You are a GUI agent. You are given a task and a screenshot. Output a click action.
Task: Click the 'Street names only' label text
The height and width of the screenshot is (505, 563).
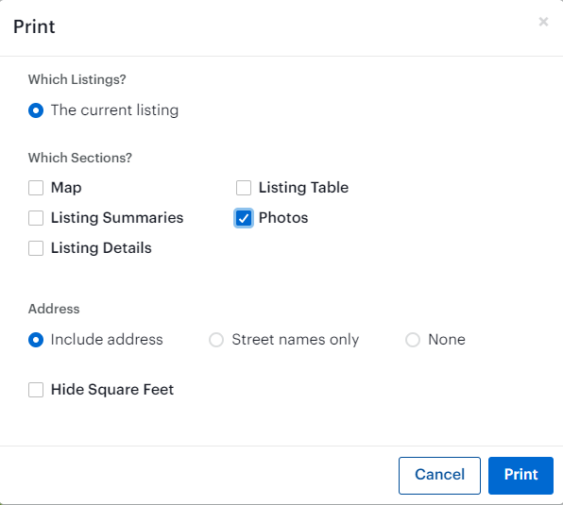(295, 339)
